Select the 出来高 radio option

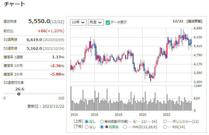(102, 127)
